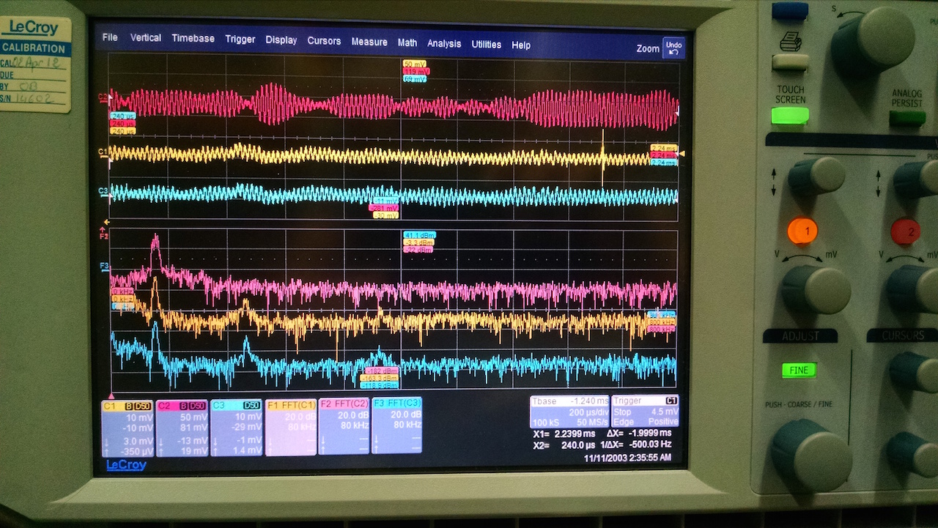Open the Vertical menu
The image size is (938, 528).
(146, 38)
